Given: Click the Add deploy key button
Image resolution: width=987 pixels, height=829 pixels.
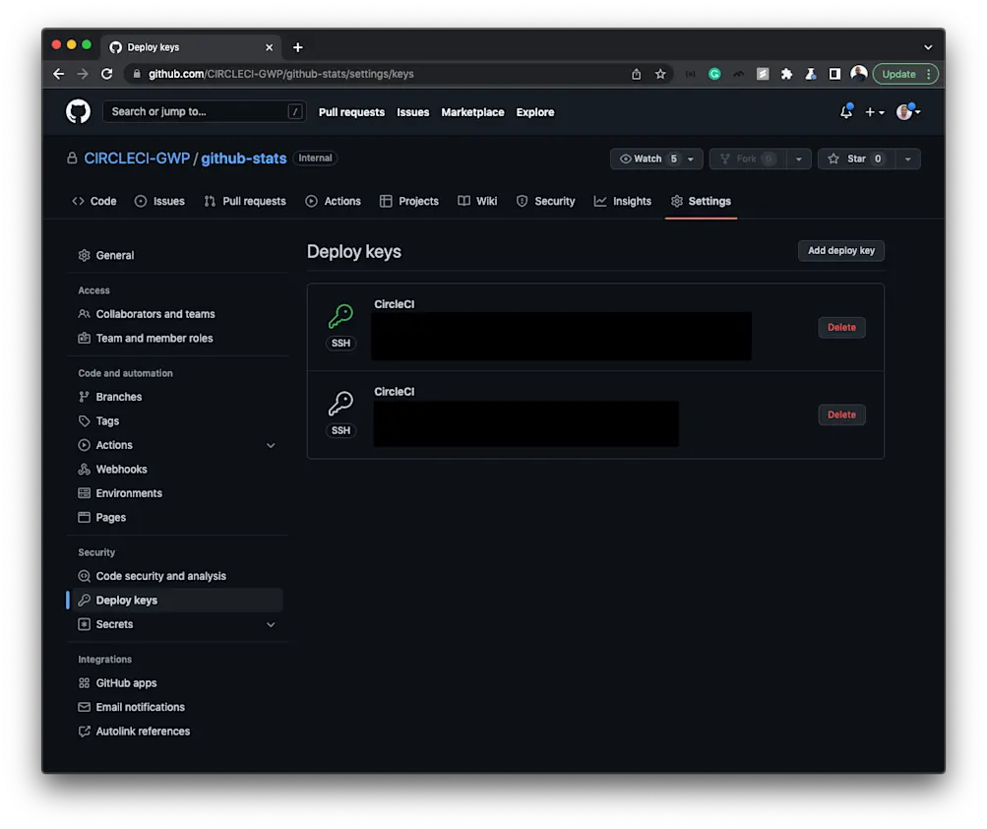Looking at the screenshot, I should coord(840,250).
